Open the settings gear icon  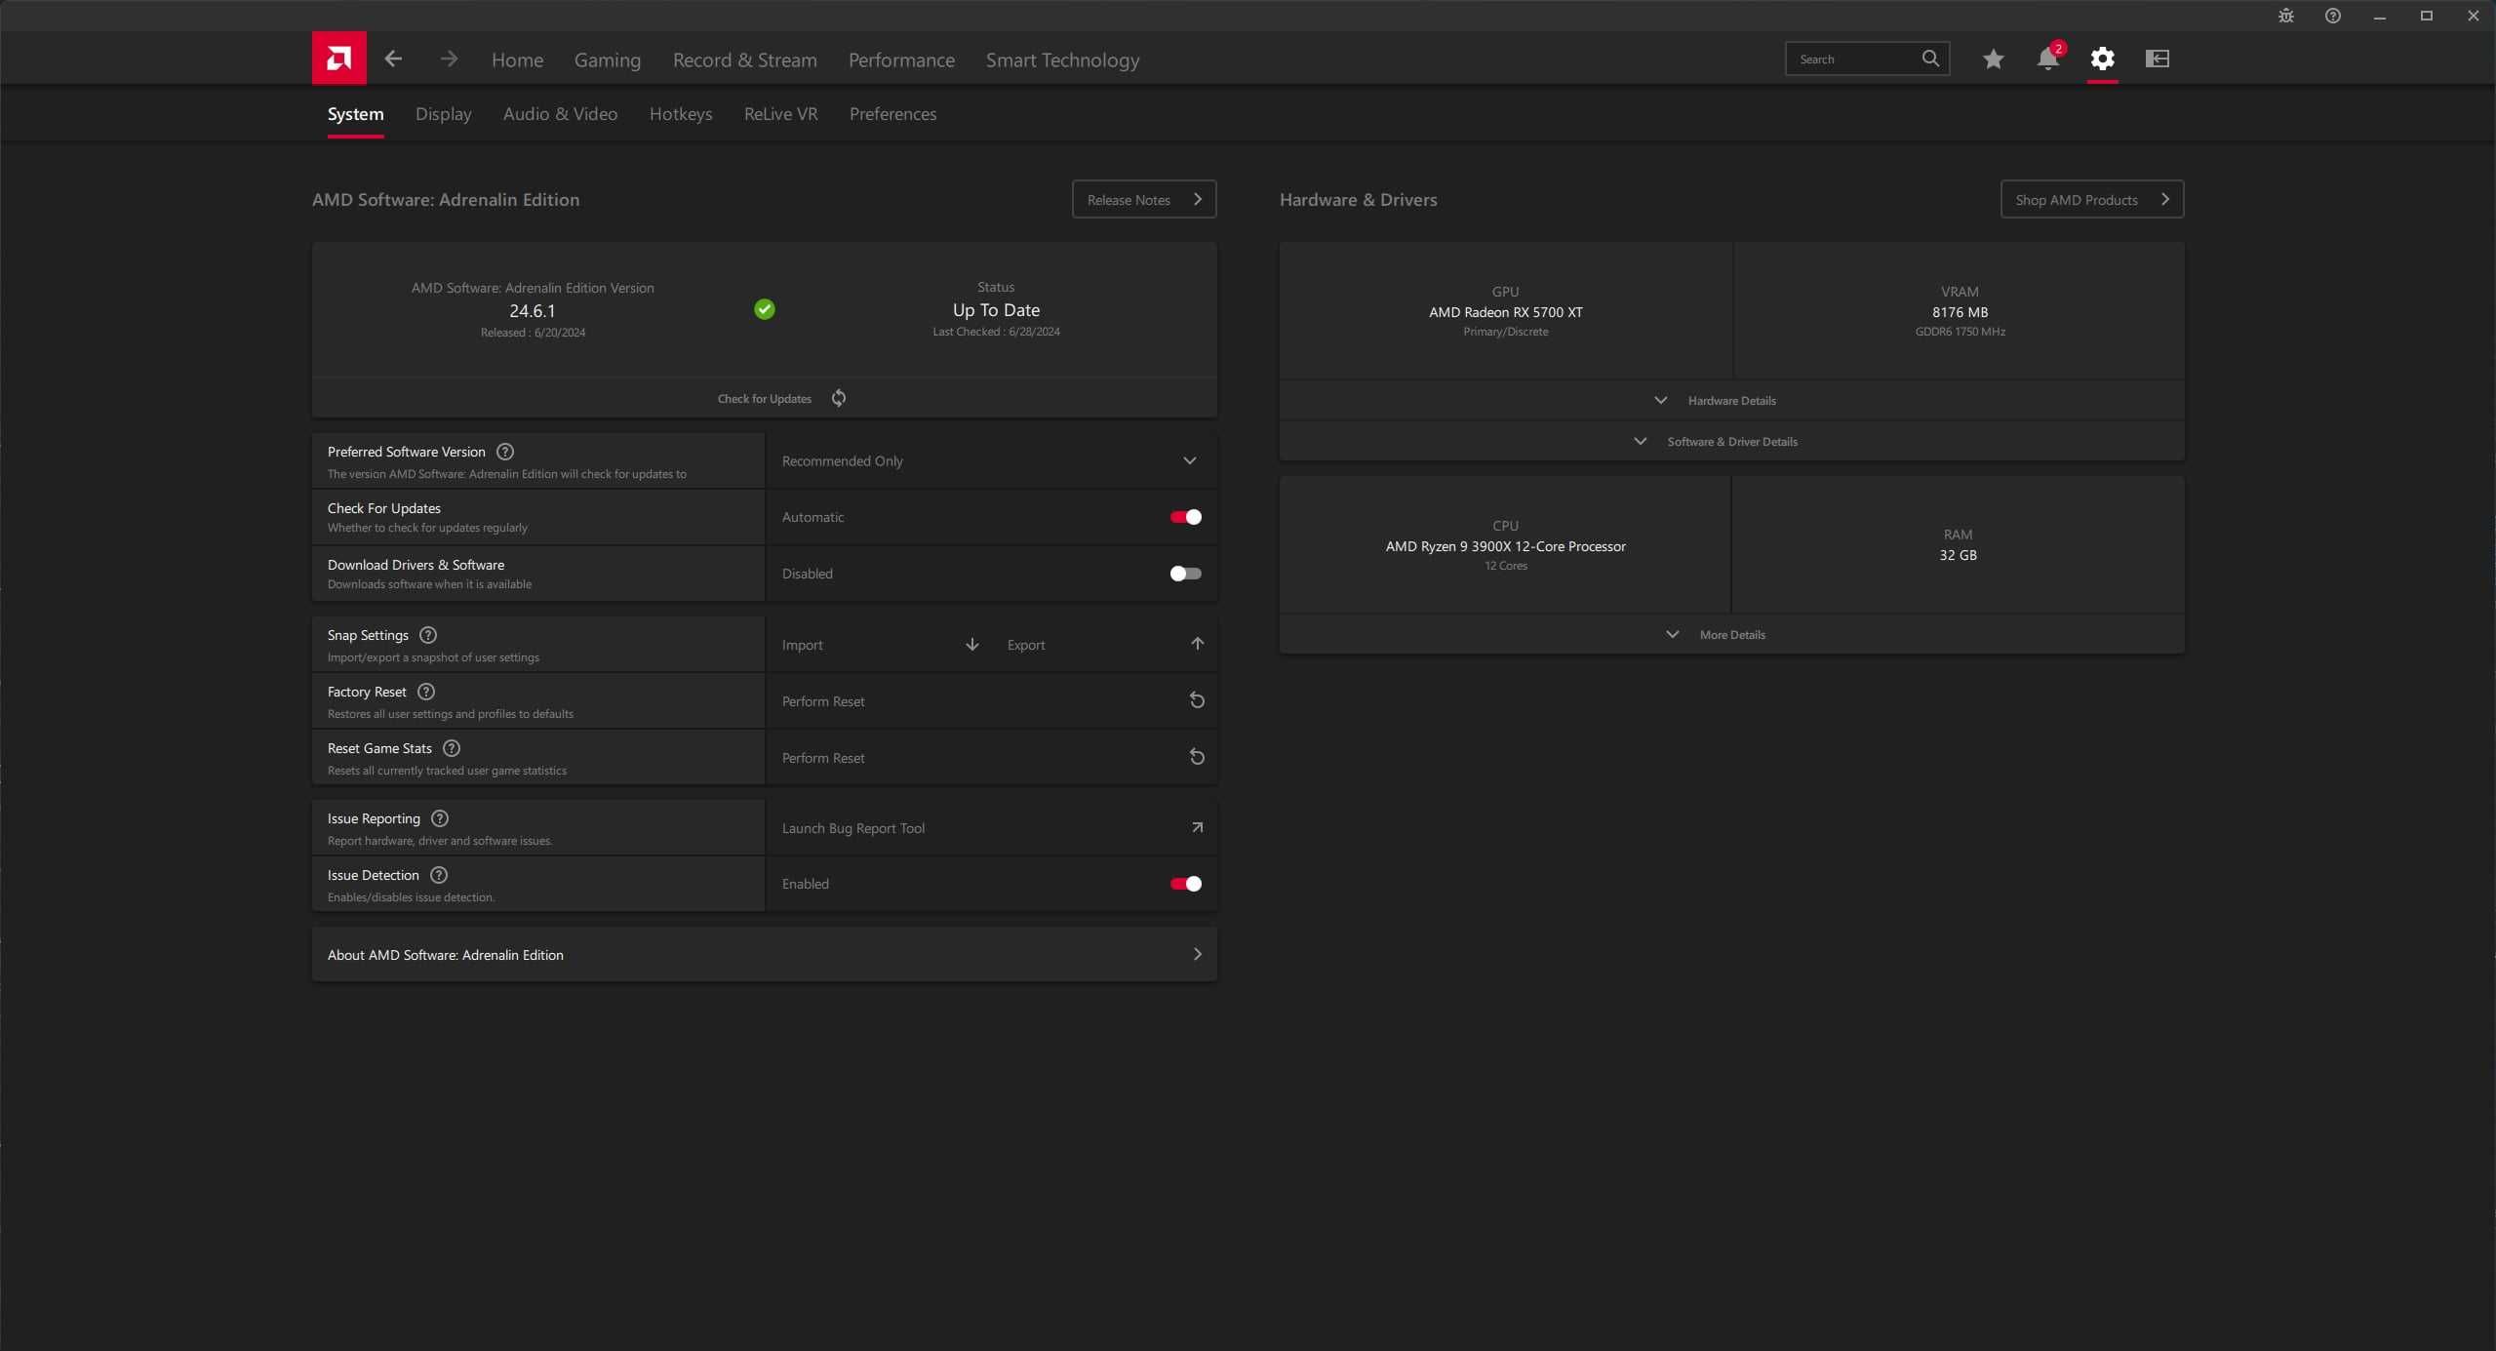click(x=2102, y=60)
